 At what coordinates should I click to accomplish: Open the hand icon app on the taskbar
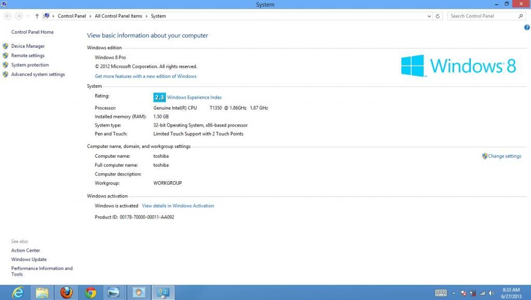tap(138, 292)
